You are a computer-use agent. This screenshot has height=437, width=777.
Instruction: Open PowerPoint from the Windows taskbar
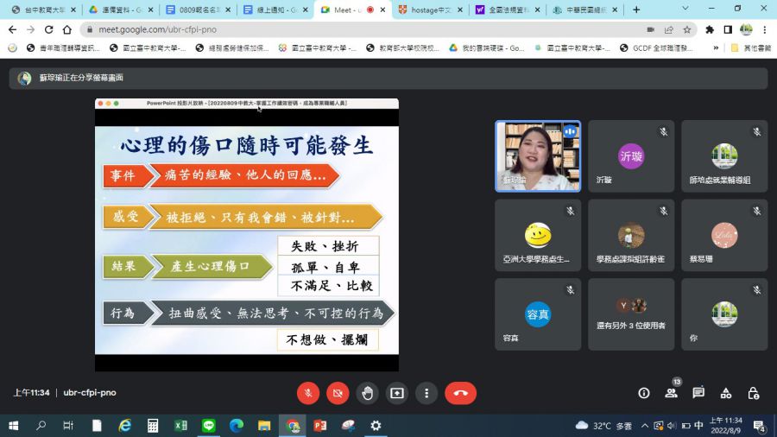[320, 426]
